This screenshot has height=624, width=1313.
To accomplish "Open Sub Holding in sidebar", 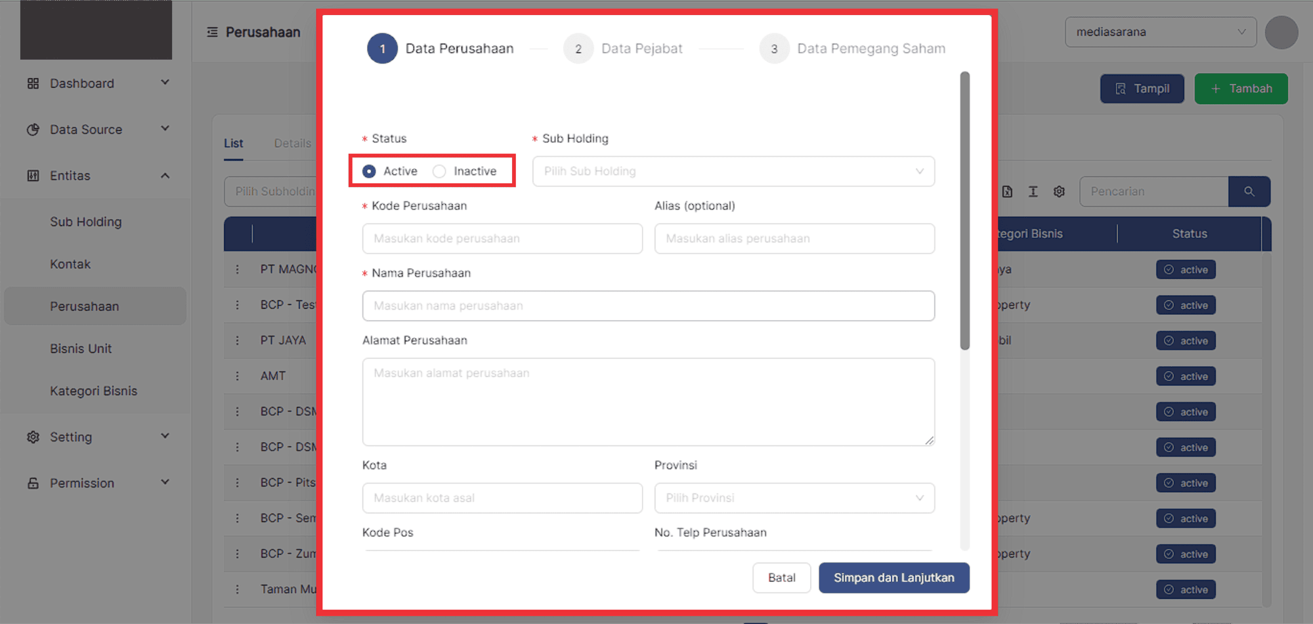I will 86,222.
